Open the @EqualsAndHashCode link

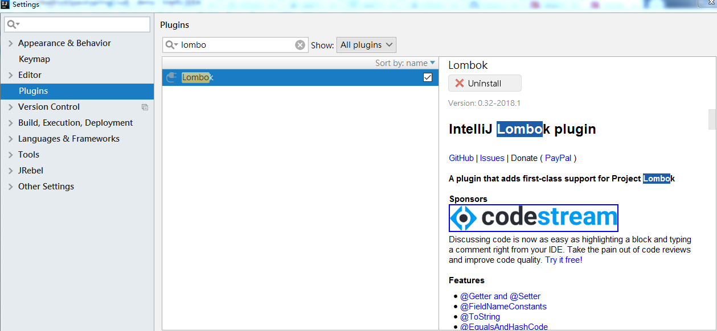(x=504, y=327)
